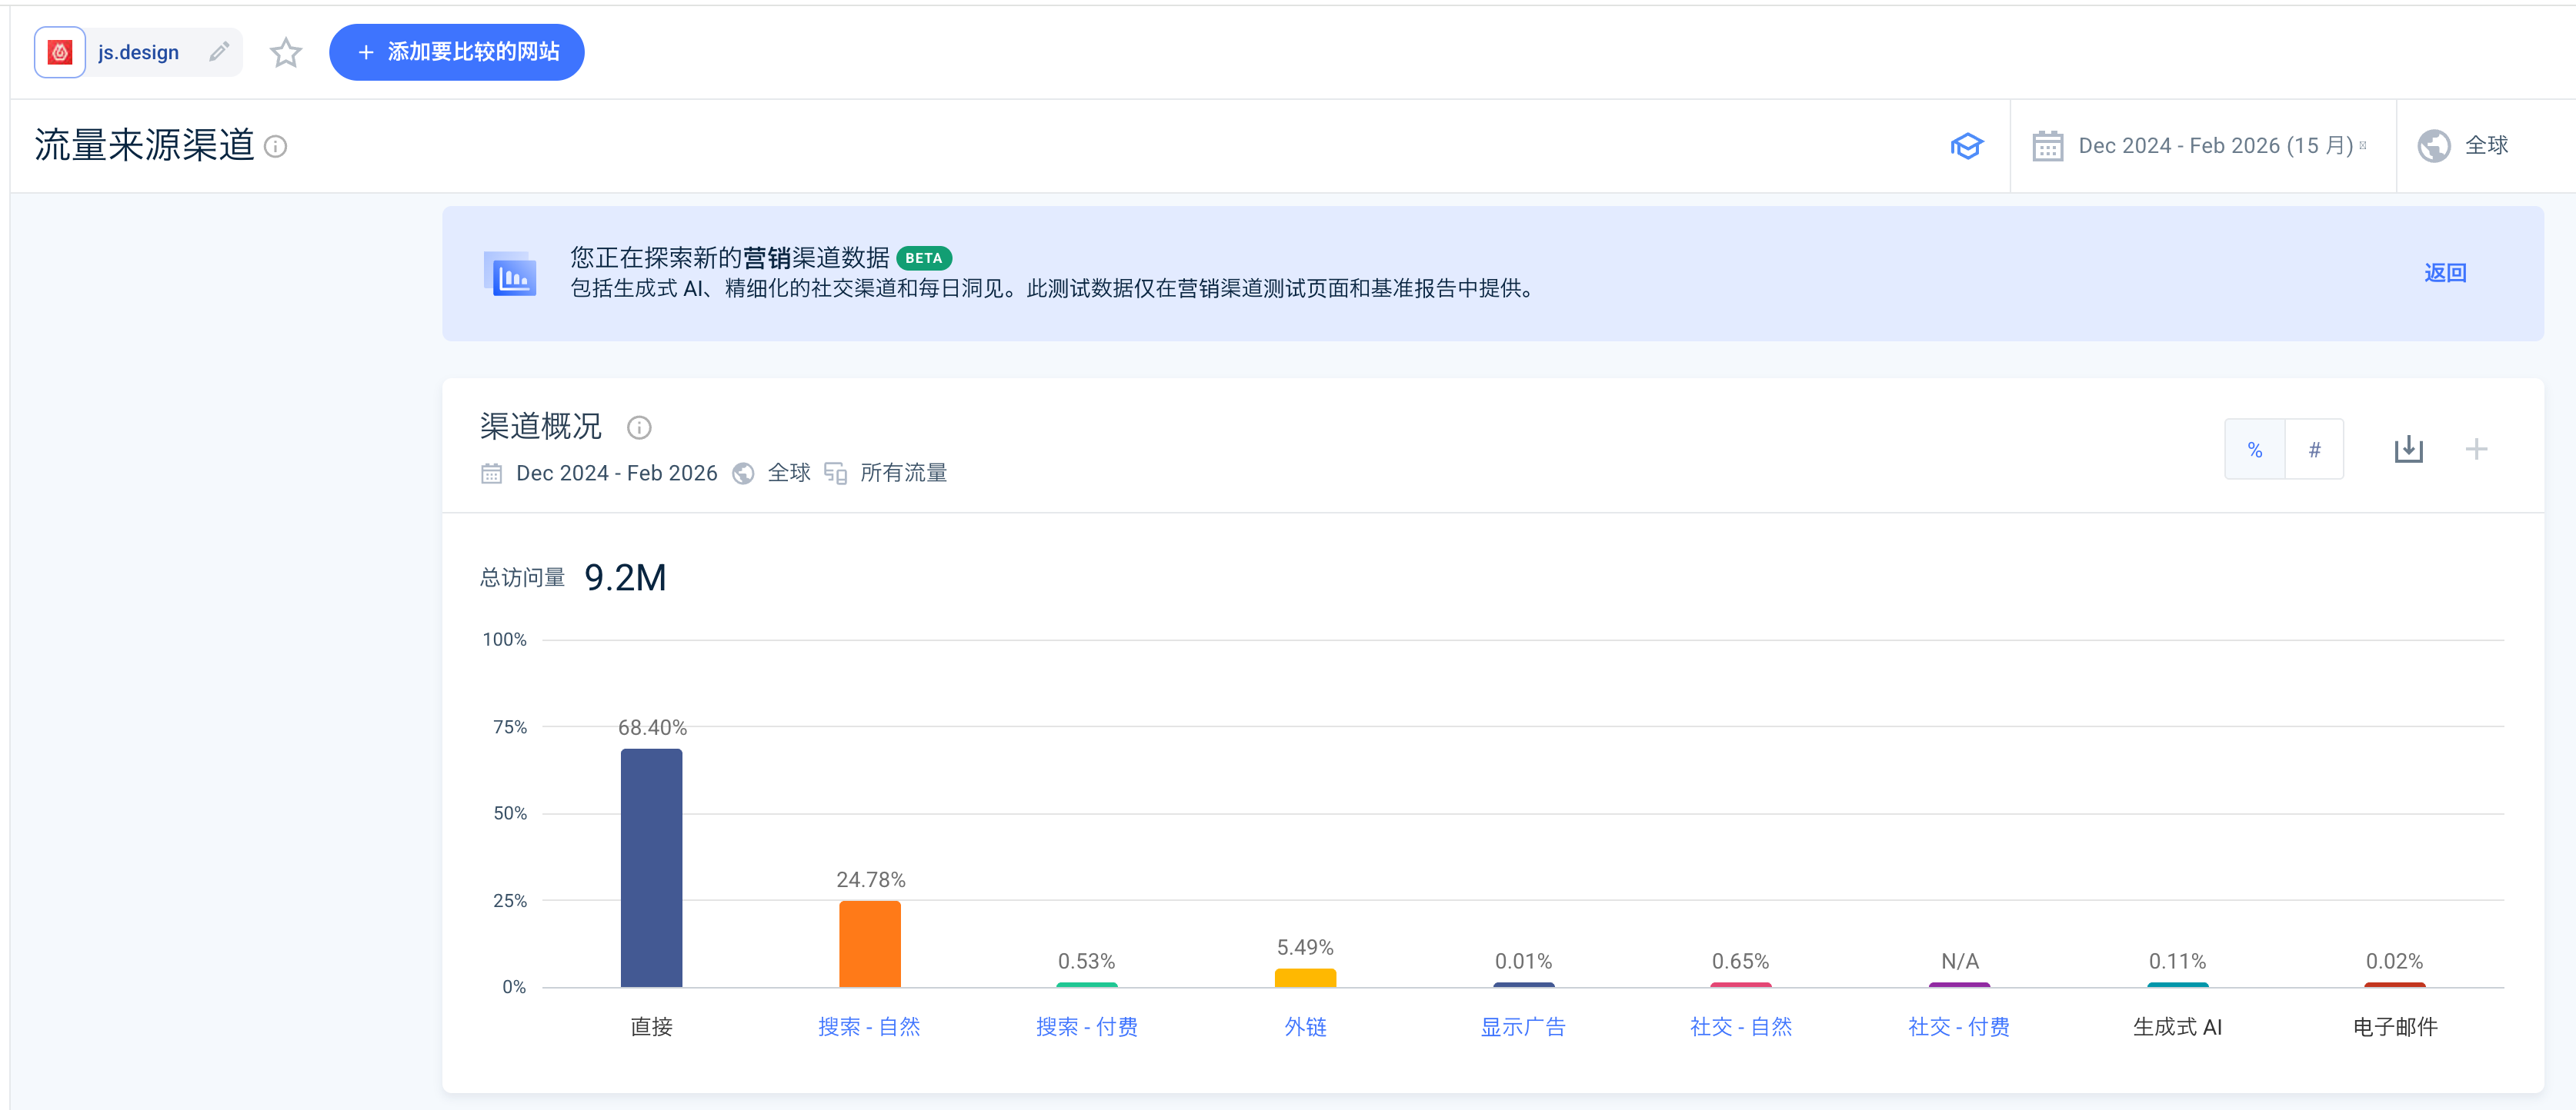Open the 外链 channel link
2576x1110 pixels.
[1305, 1026]
